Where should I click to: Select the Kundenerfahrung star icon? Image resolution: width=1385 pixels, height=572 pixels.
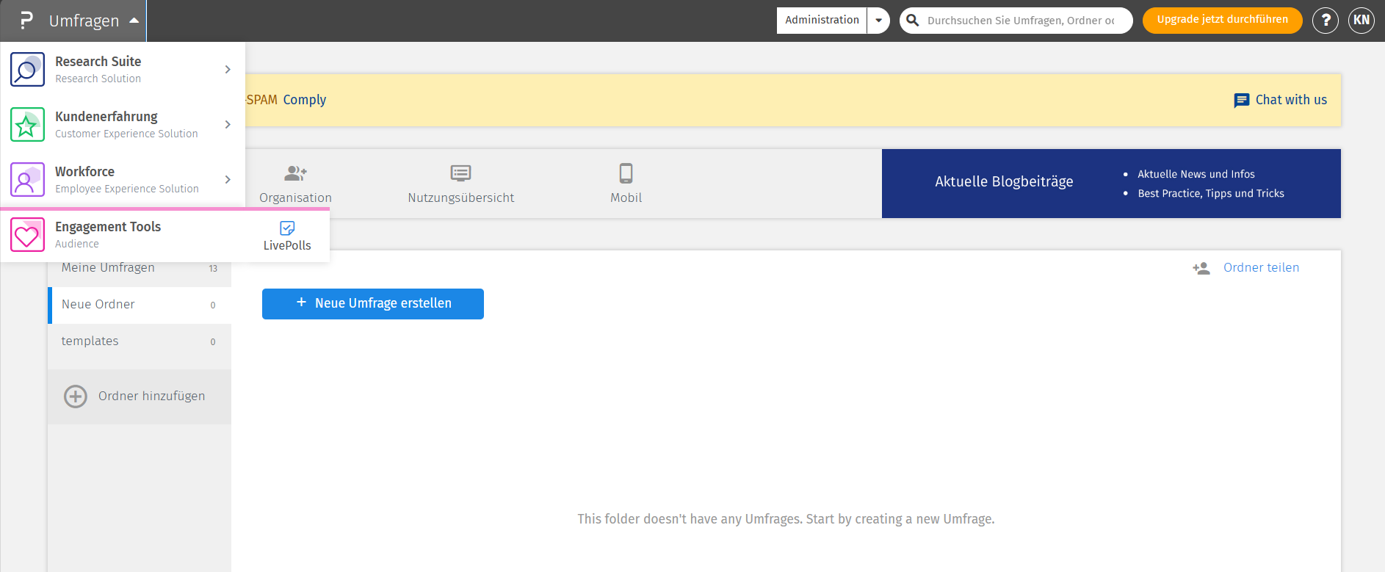click(x=28, y=125)
